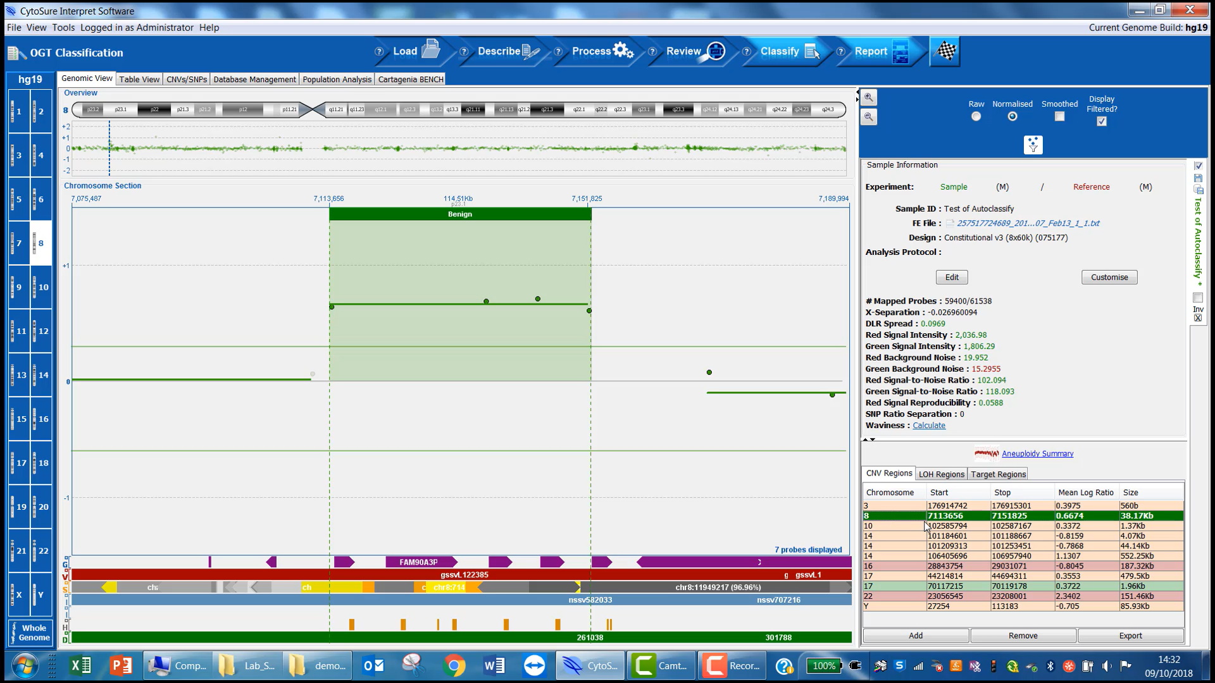Click the Edit button under Analysis Protocol
The image size is (1215, 683).
pos(952,277)
